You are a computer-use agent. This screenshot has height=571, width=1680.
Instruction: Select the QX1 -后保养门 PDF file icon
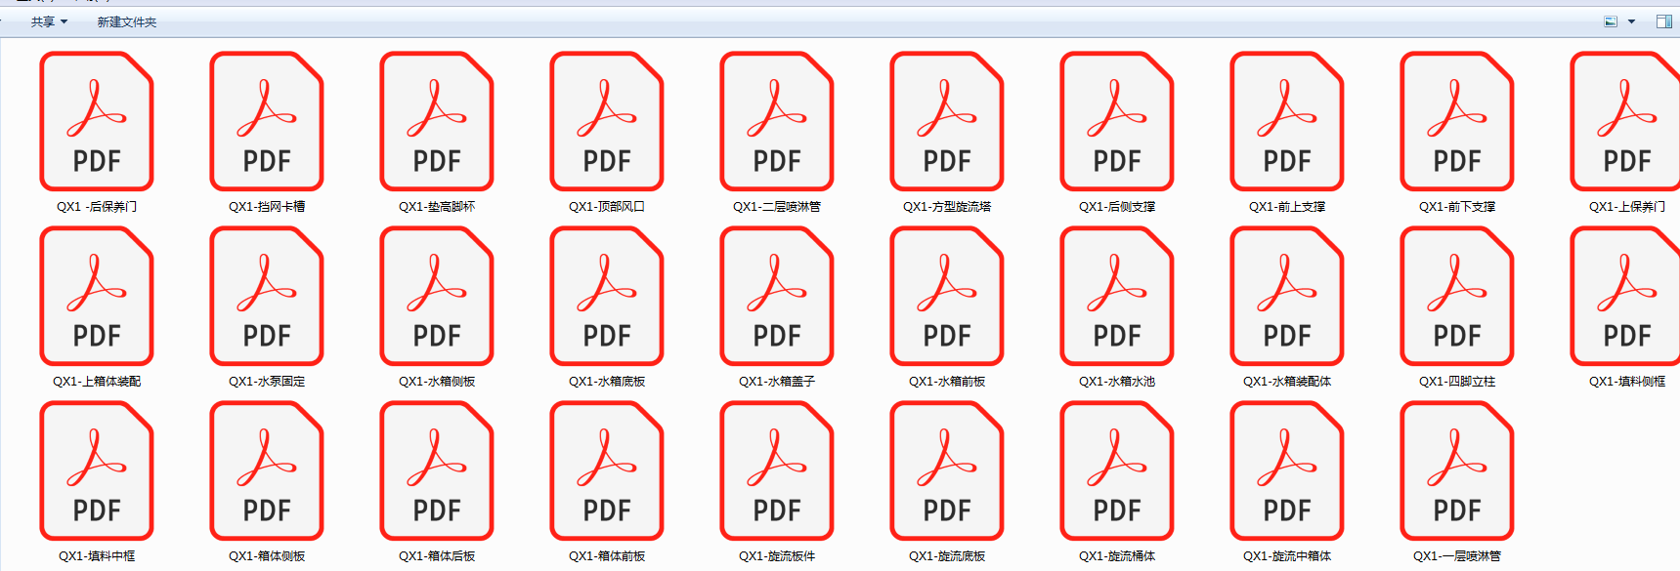coord(97,121)
